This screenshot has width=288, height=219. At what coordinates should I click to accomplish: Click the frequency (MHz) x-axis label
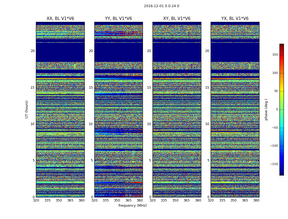(132, 206)
